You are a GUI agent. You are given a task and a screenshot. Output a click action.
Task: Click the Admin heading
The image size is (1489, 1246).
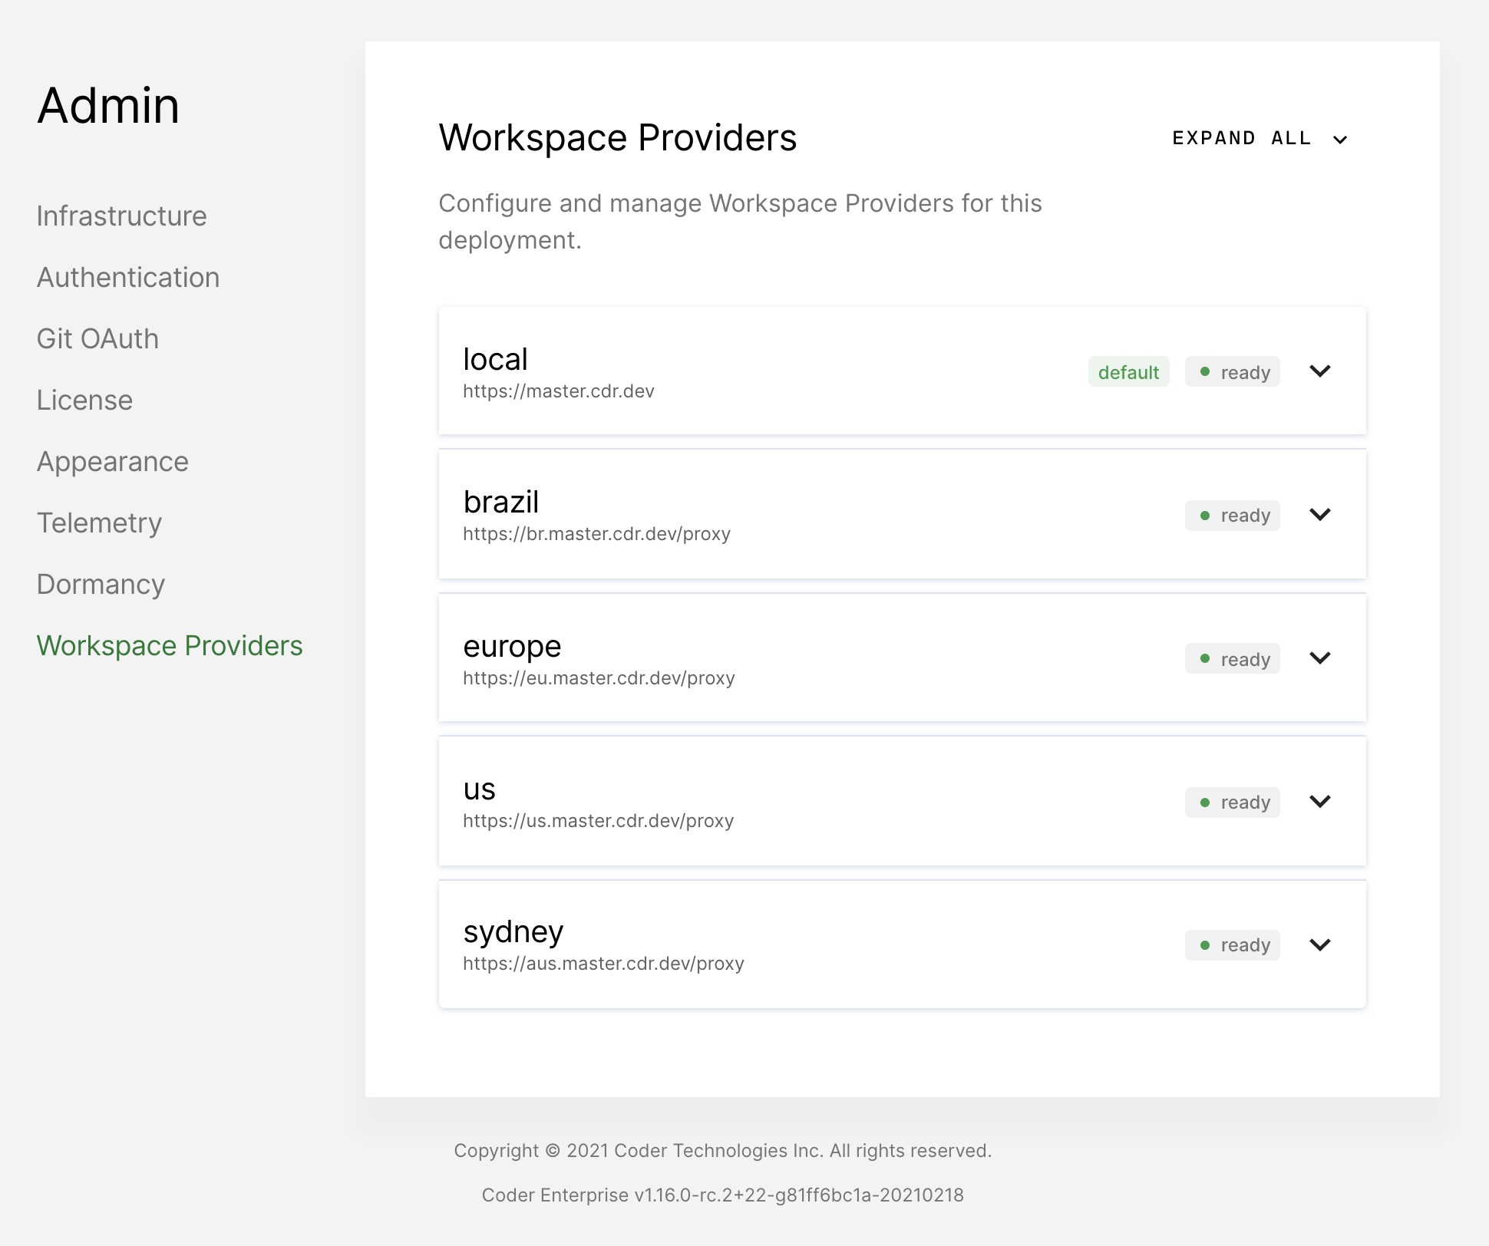click(109, 106)
